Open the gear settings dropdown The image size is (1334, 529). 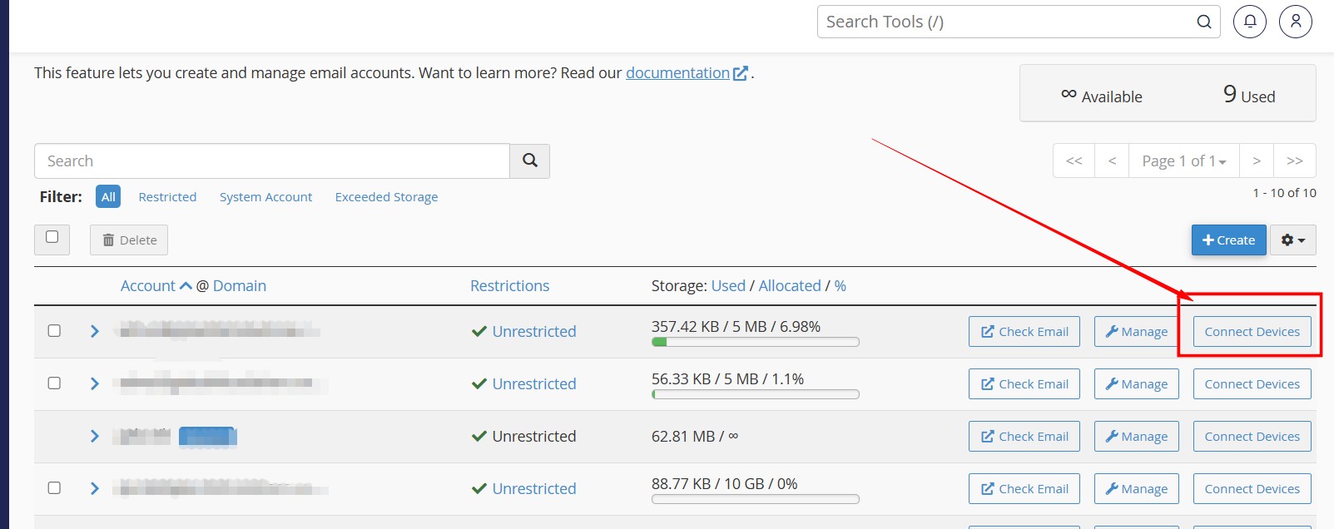(1292, 240)
